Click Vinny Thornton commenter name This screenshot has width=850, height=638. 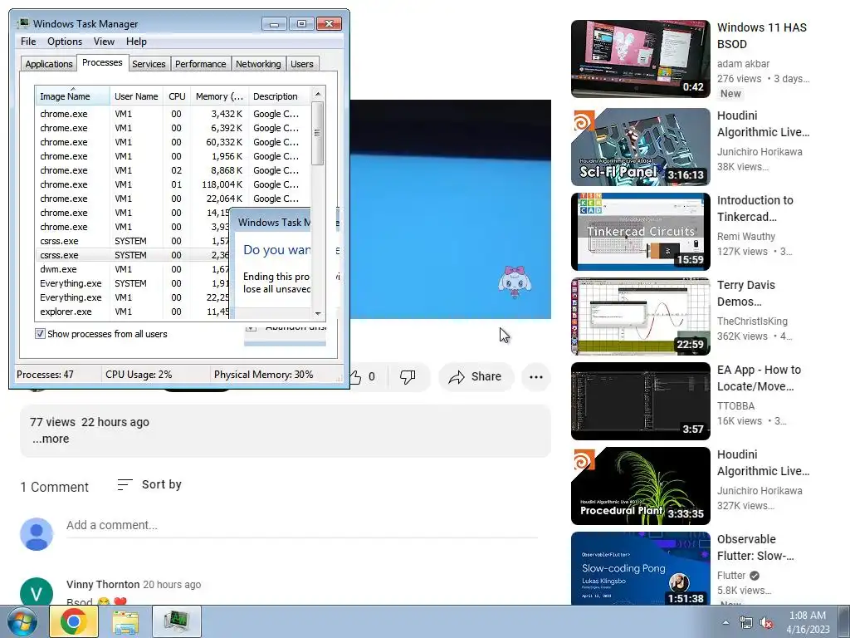click(103, 584)
